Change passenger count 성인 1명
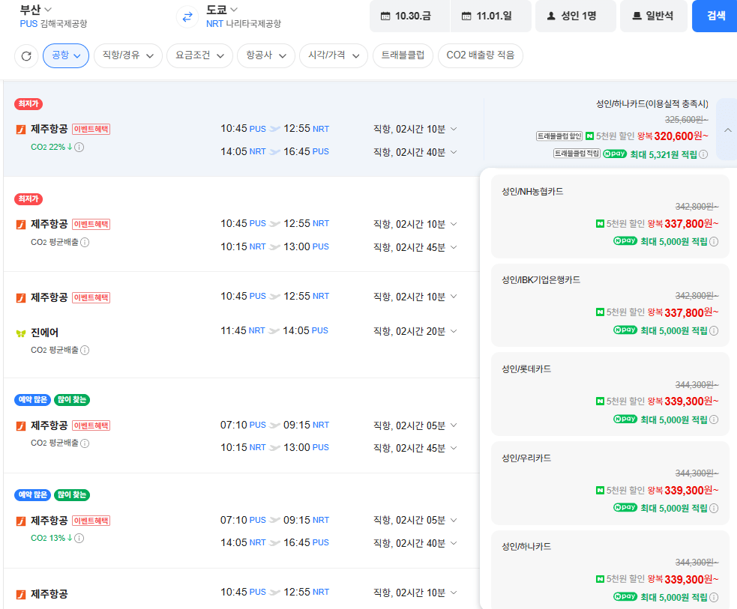Viewport: 737px width, 609px height. coord(575,16)
